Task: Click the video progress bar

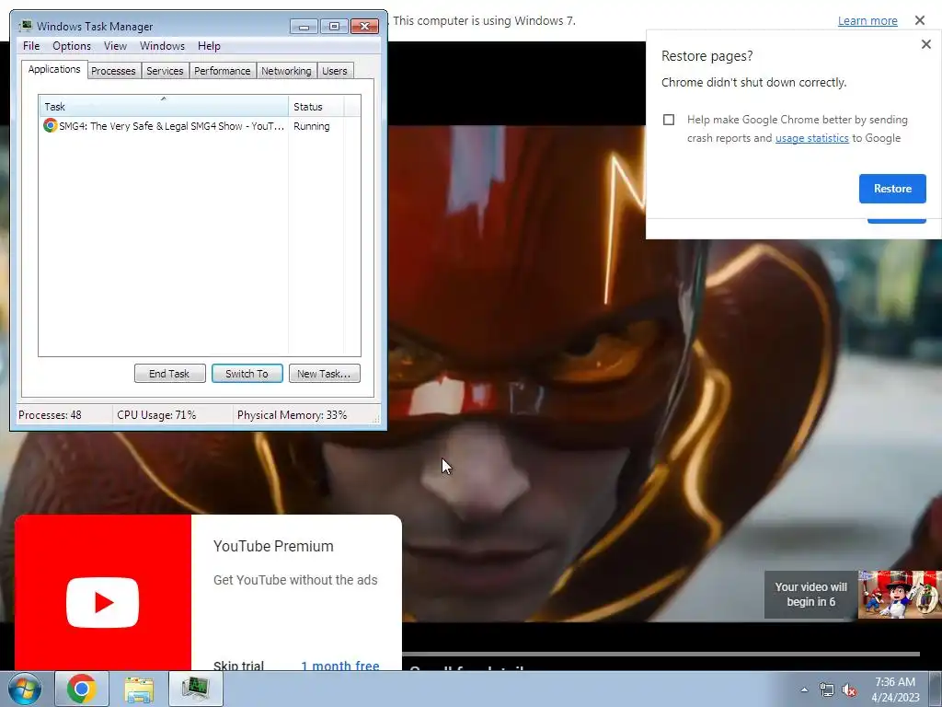Action: (x=661, y=654)
